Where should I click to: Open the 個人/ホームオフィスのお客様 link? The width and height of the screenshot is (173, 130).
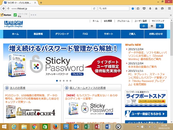[88, 88]
